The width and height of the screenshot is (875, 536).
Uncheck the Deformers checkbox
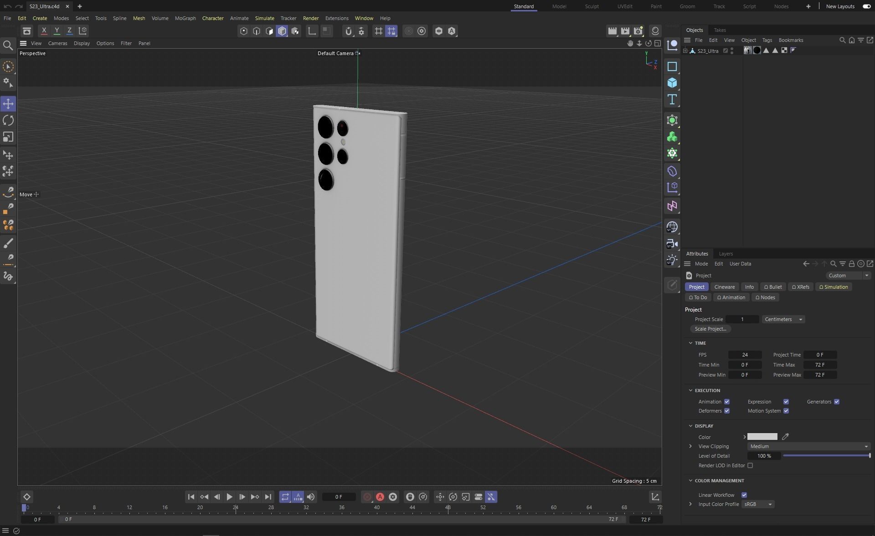tap(727, 411)
